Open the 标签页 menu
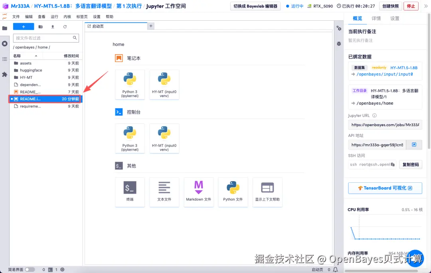 pyautogui.click(x=82, y=17)
